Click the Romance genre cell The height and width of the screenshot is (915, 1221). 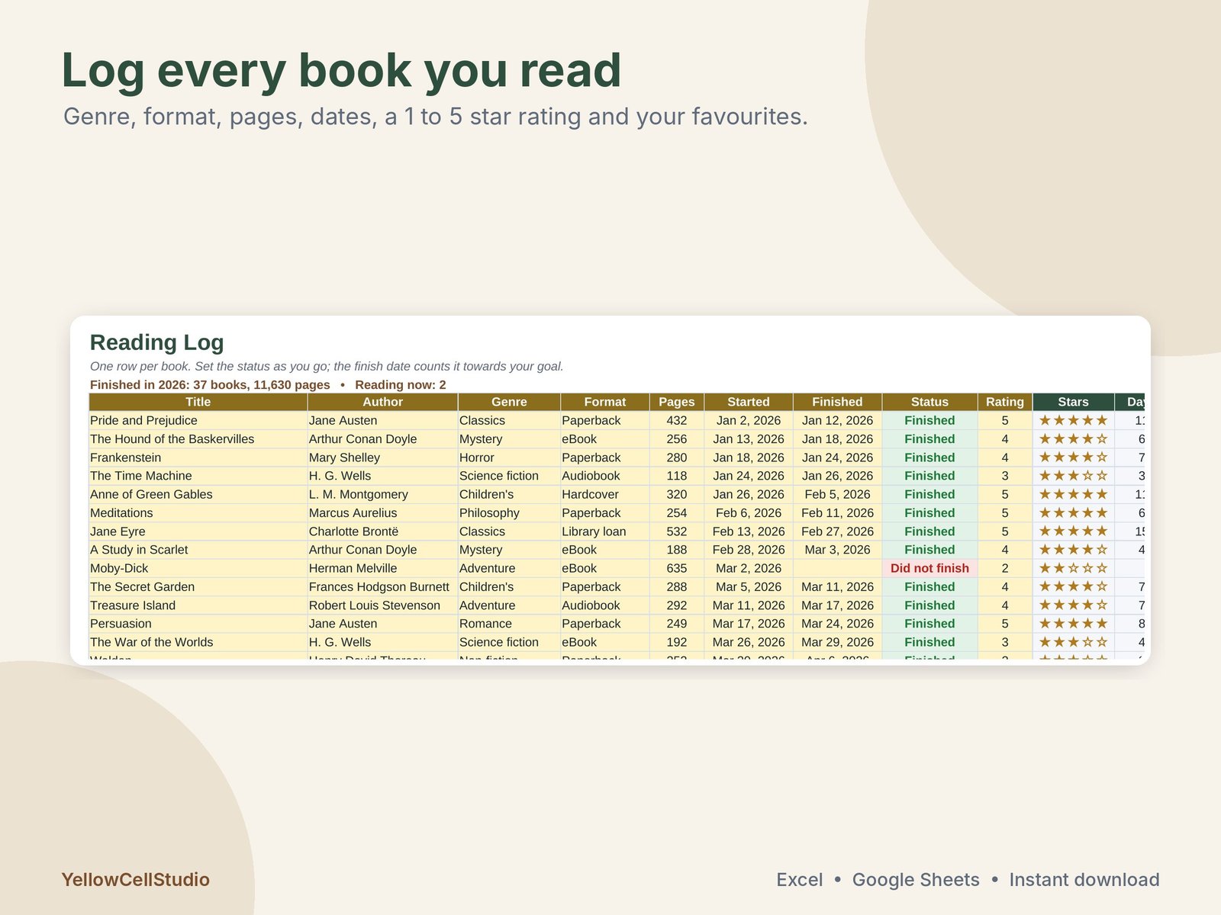(509, 624)
